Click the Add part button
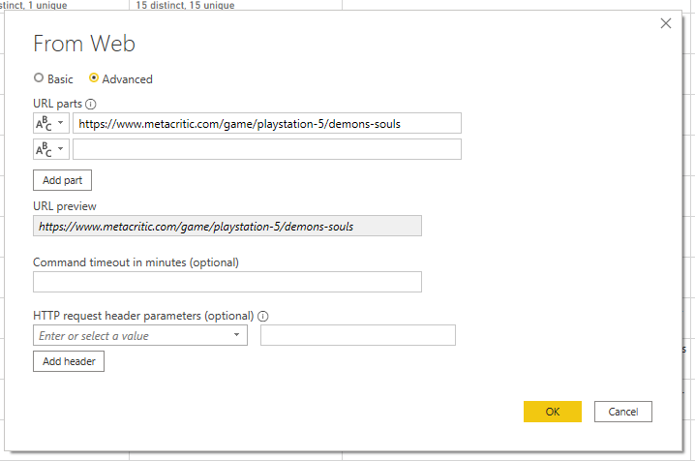The height and width of the screenshot is (461, 695). pos(63,180)
